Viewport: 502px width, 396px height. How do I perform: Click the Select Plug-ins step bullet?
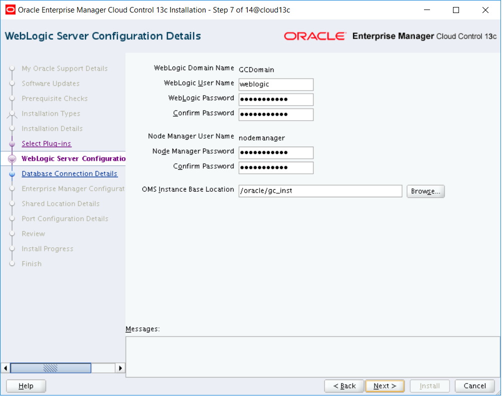[x=12, y=144]
